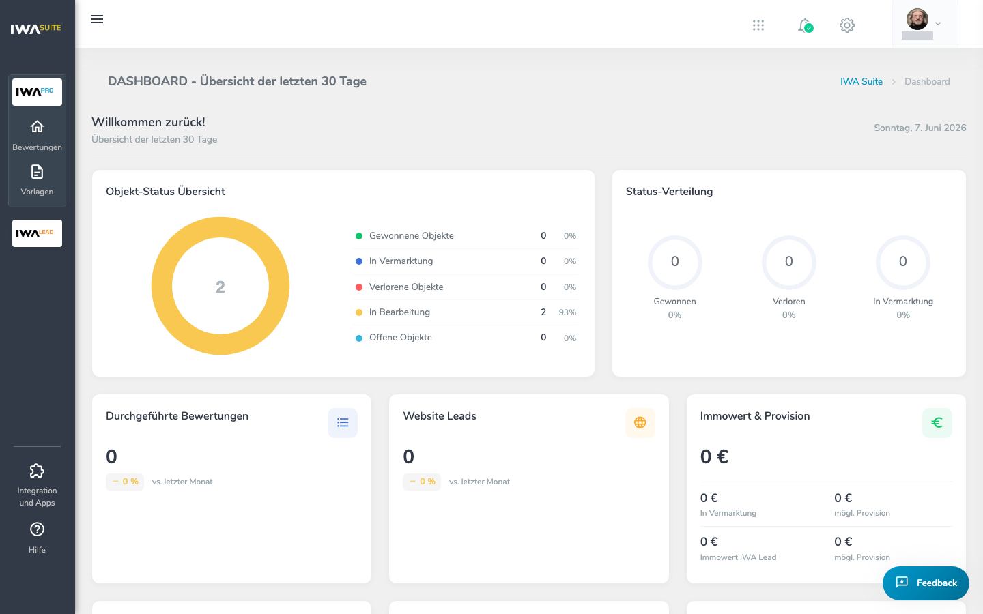
Task: Expand the user account dropdown arrow
Action: [938, 24]
